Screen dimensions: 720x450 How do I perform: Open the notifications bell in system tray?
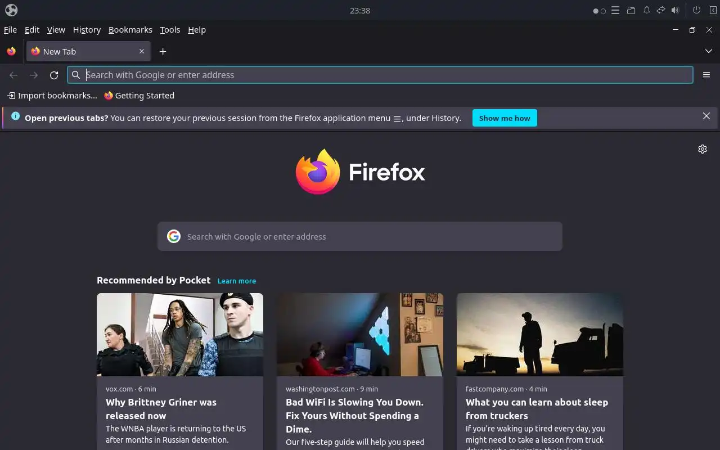[x=647, y=10]
